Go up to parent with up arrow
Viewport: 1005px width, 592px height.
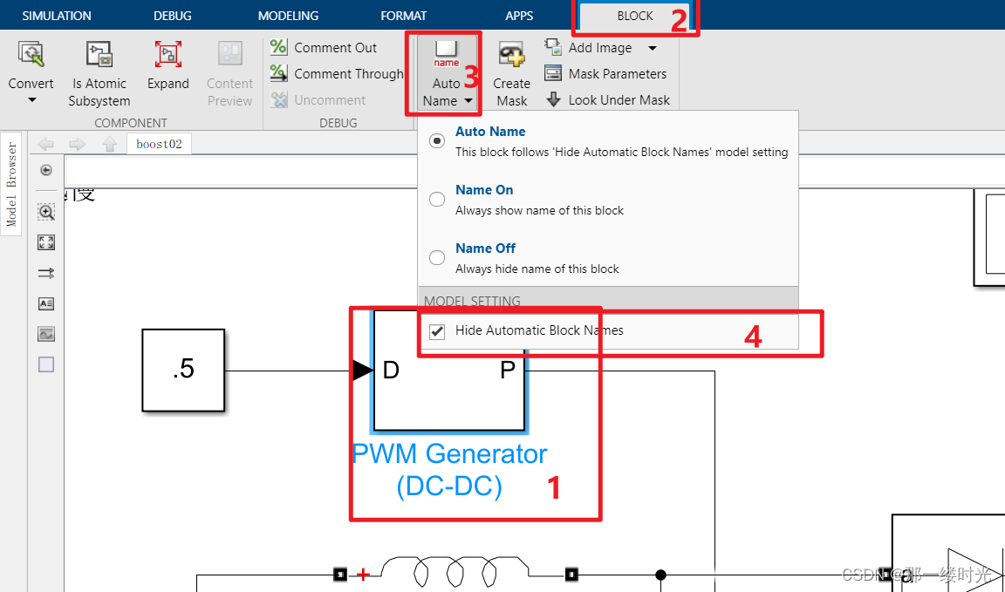click(110, 144)
